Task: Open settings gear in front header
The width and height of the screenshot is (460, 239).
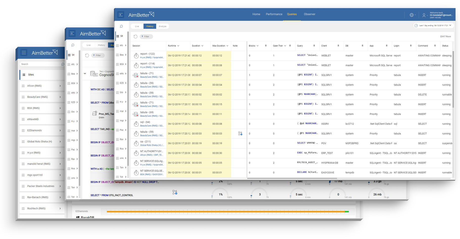Action: (x=412, y=15)
